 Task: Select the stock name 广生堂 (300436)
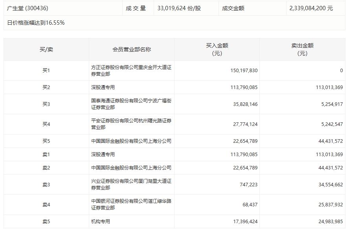click(28, 9)
